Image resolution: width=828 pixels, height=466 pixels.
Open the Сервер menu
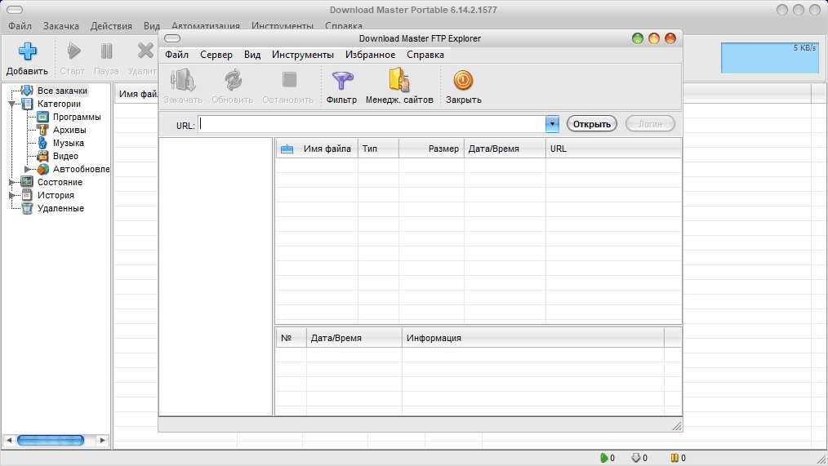216,55
